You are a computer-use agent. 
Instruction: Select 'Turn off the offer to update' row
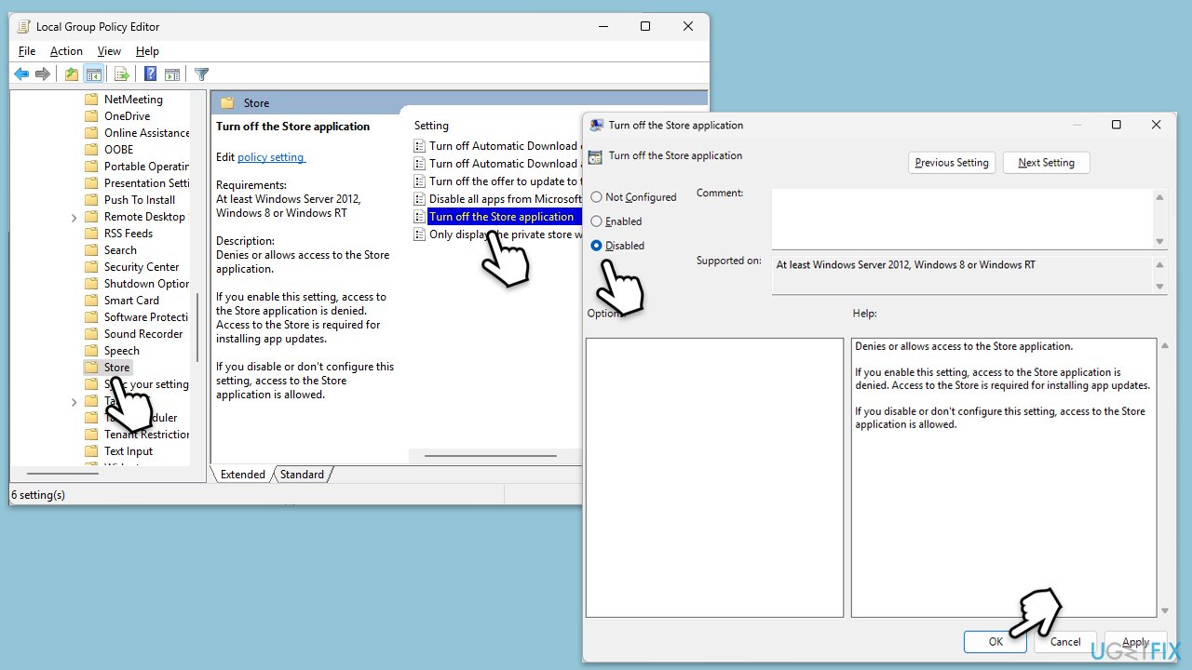[498, 181]
